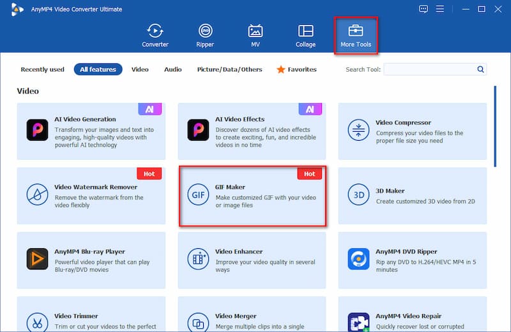Filter by Picture/Data/Others
Image resolution: width=511 pixels, height=332 pixels.
point(229,69)
